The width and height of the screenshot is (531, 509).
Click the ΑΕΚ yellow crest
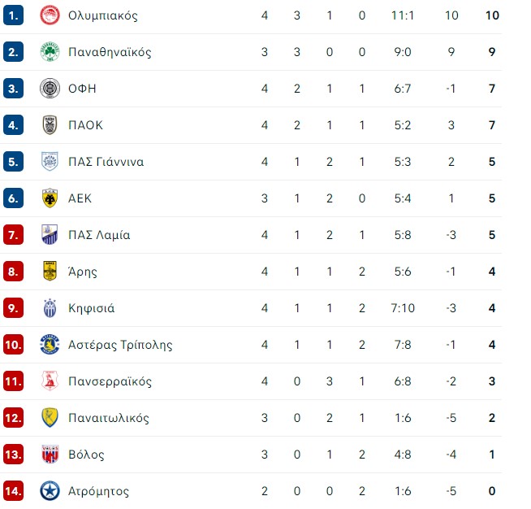click(x=50, y=198)
